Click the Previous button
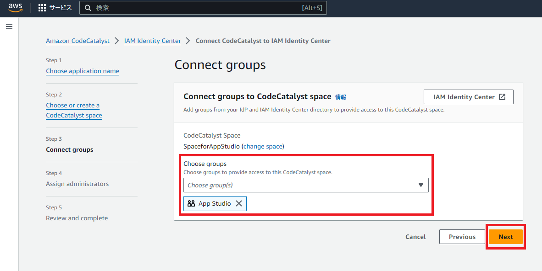 [x=462, y=237]
